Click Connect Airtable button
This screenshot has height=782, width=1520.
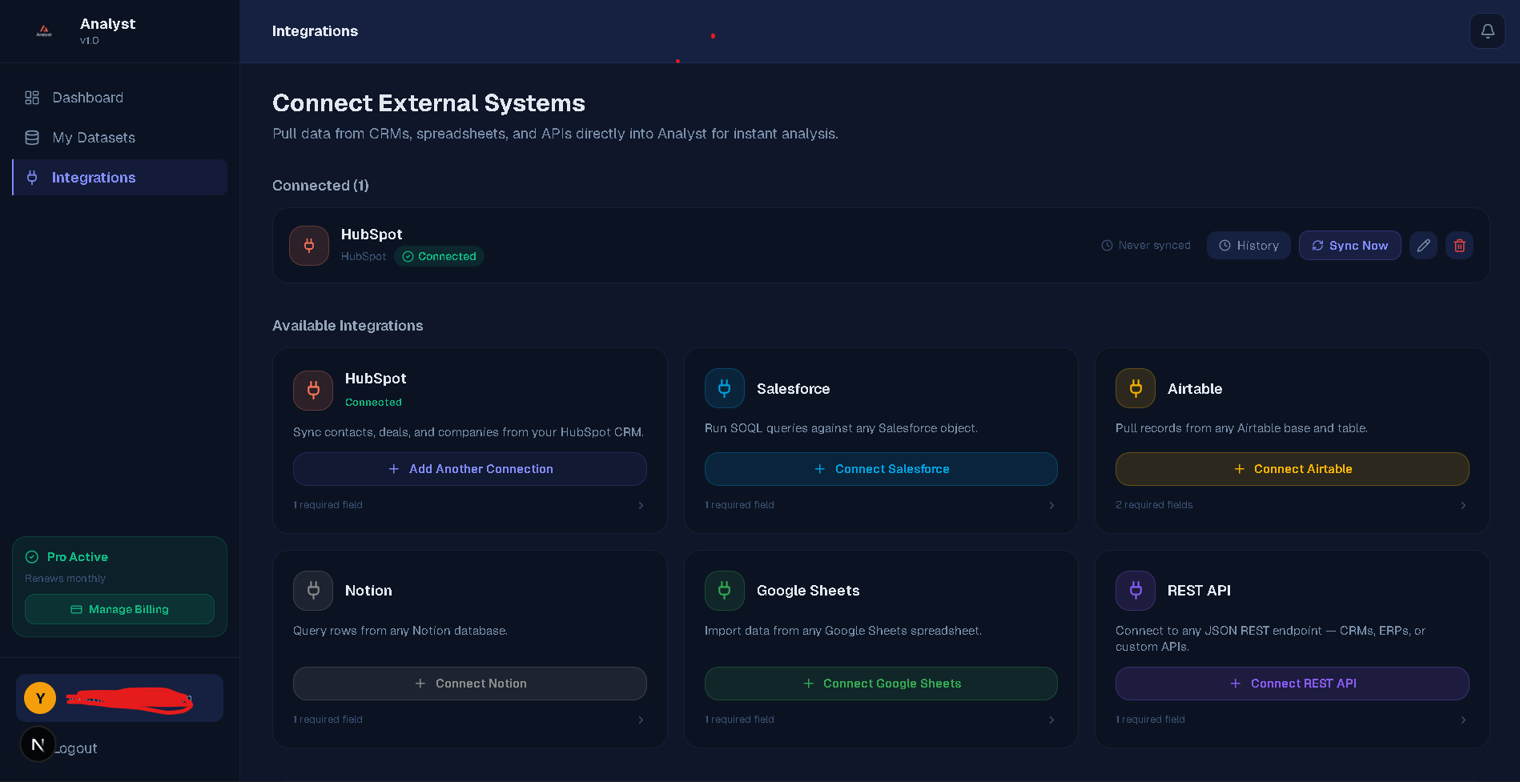[x=1293, y=469]
